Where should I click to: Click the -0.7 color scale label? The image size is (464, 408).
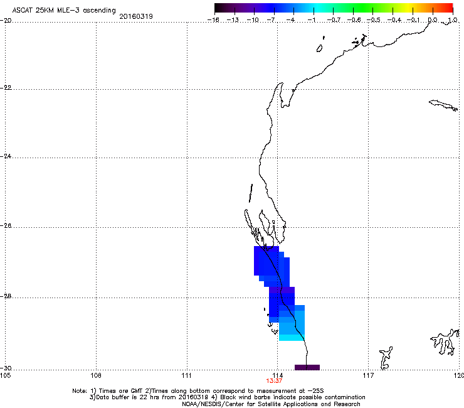tap(334, 20)
